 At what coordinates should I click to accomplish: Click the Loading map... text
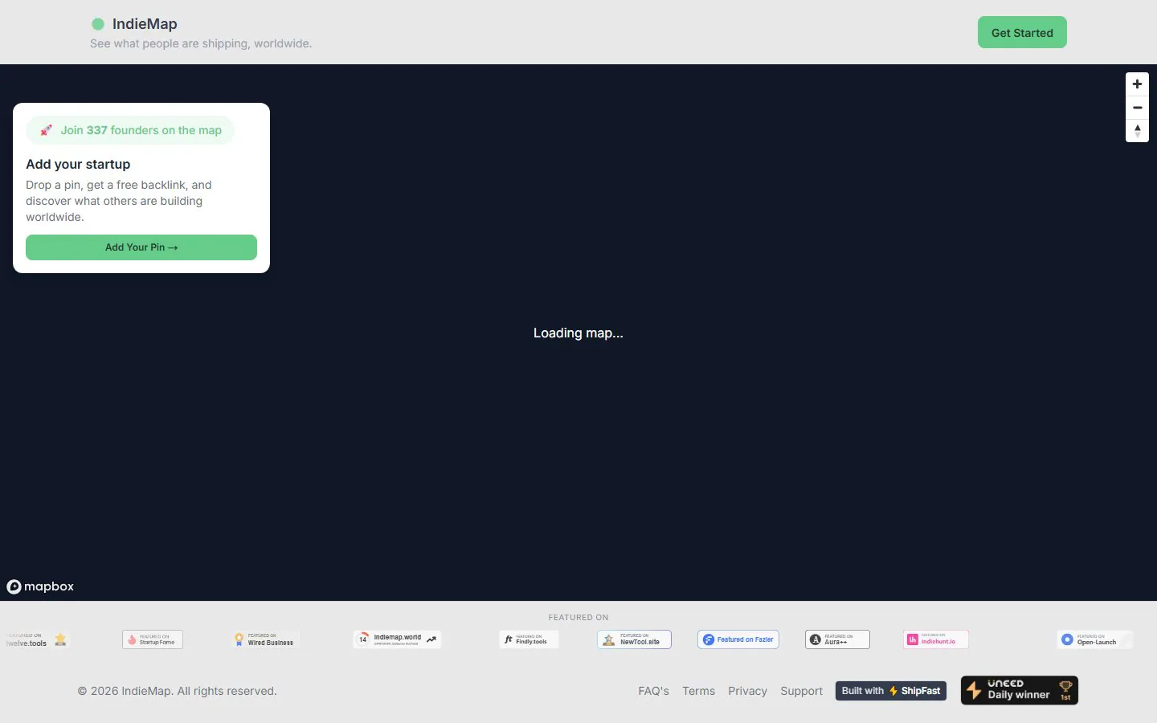click(578, 333)
